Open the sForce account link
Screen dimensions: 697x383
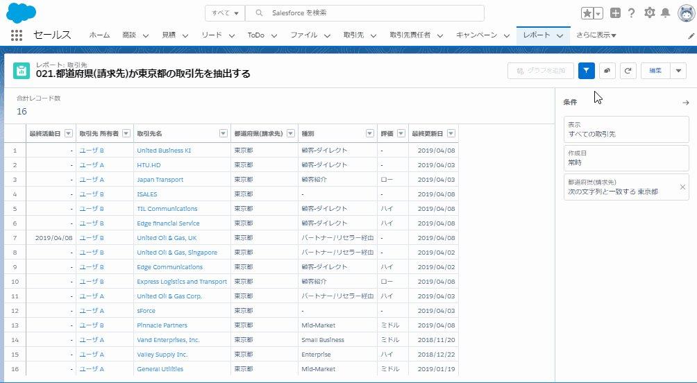point(146,311)
